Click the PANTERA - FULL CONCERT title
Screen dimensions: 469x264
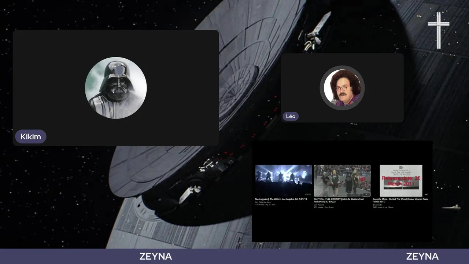coord(339,201)
